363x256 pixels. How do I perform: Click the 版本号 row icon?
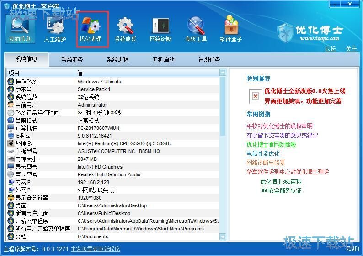[x=11, y=89]
